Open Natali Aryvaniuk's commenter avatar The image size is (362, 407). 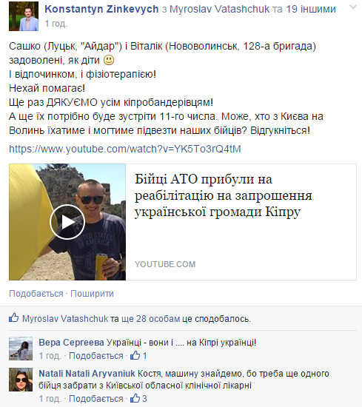tap(21, 380)
